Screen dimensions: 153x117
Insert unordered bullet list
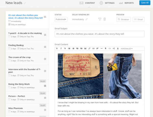coord(69,48)
